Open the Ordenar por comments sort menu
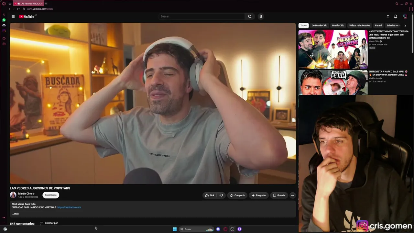This screenshot has width=414, height=233. [49, 223]
